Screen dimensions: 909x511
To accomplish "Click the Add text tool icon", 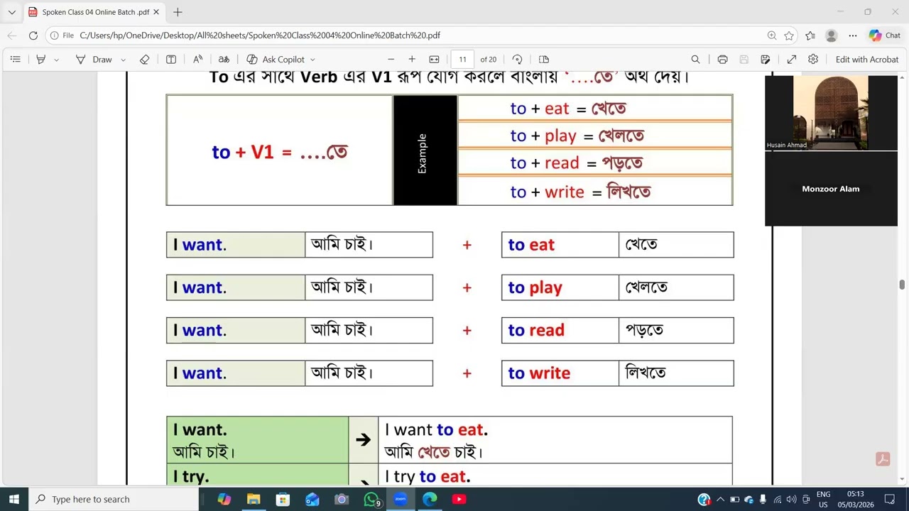I will pyautogui.click(x=171, y=60).
